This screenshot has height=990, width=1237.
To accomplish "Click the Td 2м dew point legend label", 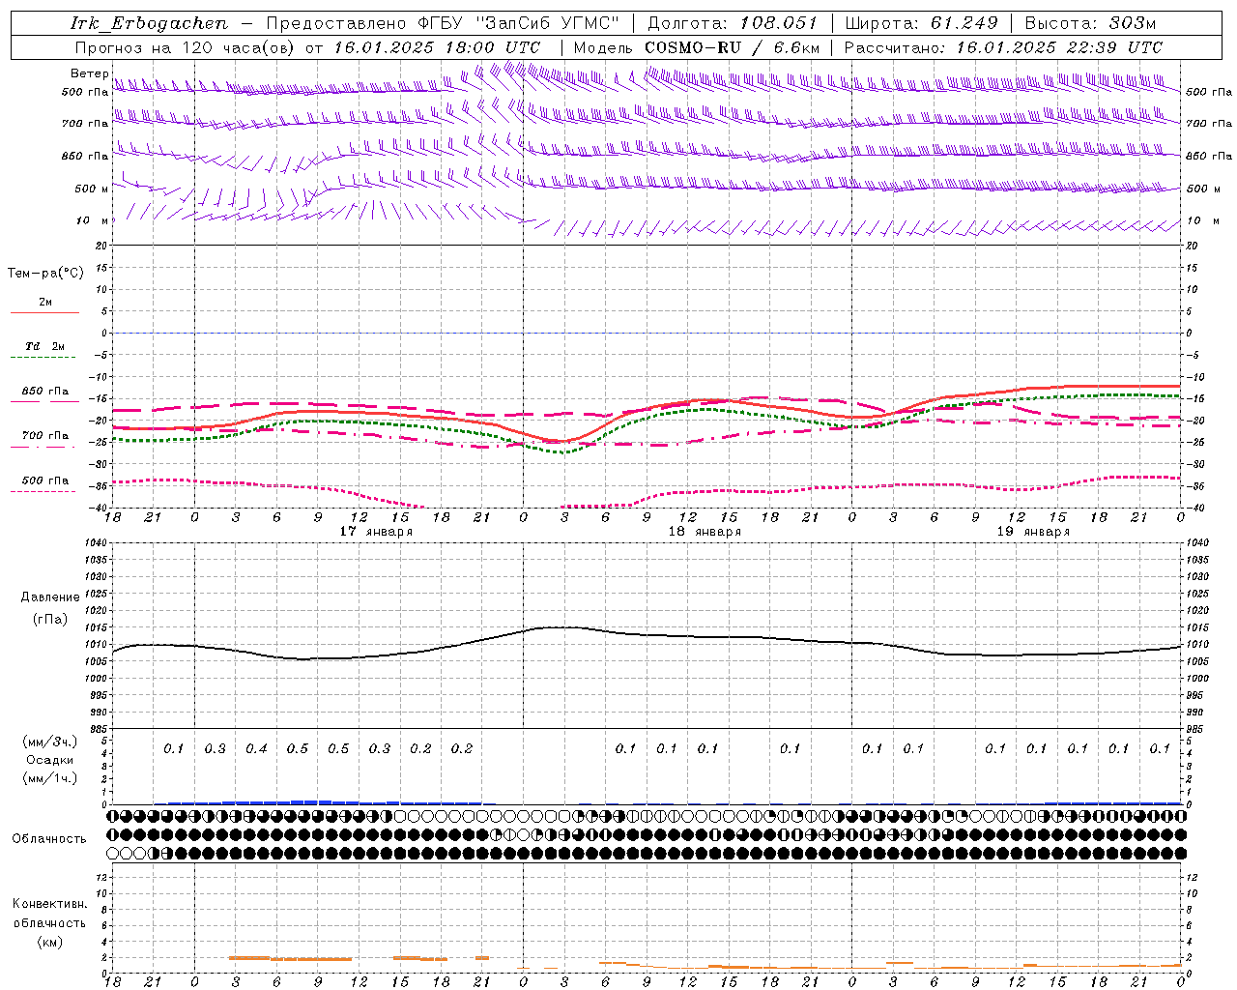I will 45,346.
